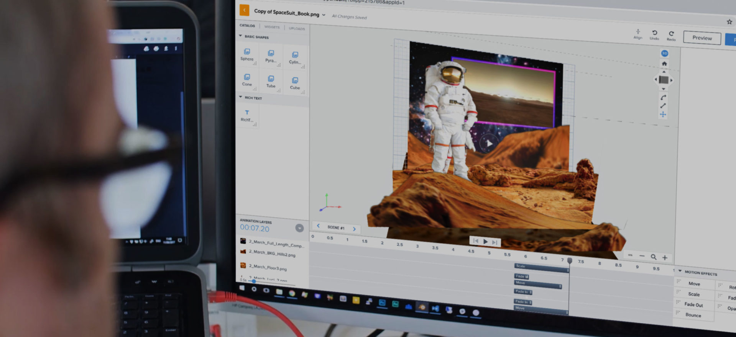Rotate view cube upward with top arrow
The image size is (736, 337).
pyautogui.click(x=664, y=72)
